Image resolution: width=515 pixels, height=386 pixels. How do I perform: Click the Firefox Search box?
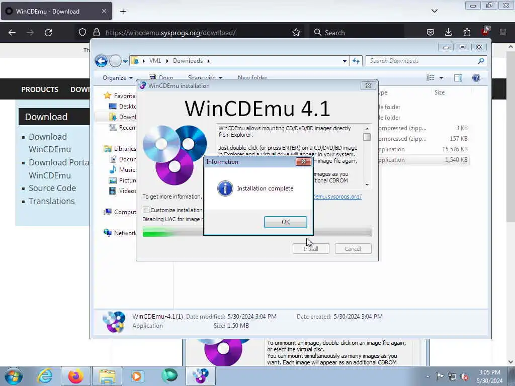(x=357, y=33)
